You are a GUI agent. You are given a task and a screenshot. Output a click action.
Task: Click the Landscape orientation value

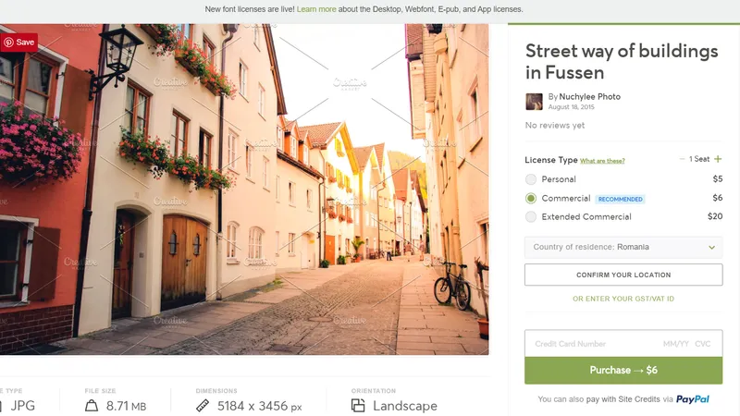pyautogui.click(x=405, y=406)
